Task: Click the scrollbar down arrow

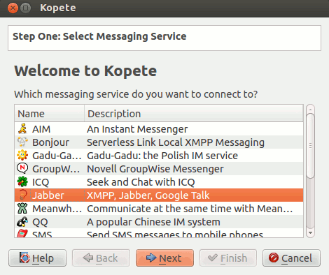Action: 310,232
